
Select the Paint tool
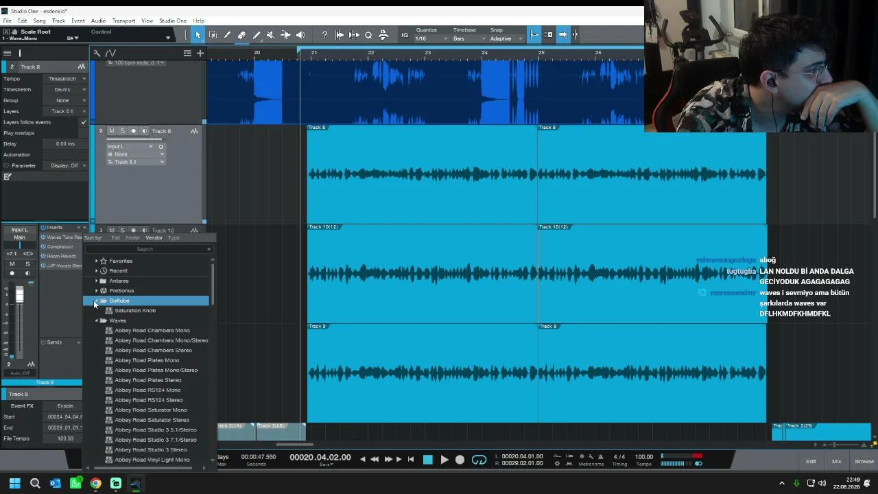tap(256, 35)
